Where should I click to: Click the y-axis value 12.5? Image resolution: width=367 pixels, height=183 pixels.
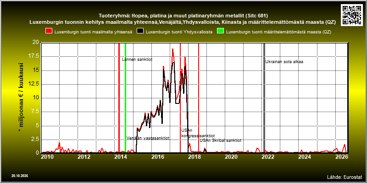34,84
